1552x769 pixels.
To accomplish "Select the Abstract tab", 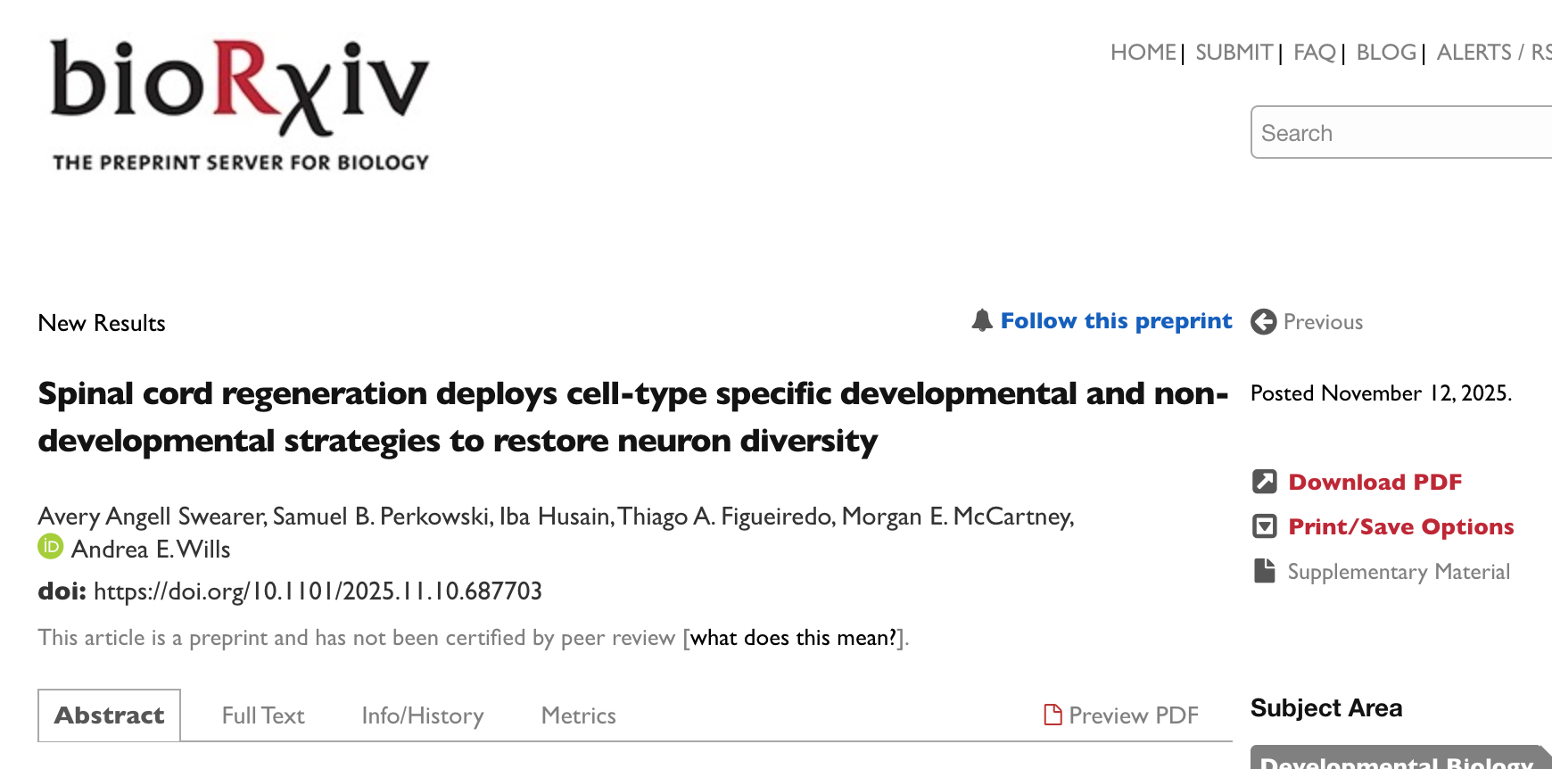I will [110, 715].
